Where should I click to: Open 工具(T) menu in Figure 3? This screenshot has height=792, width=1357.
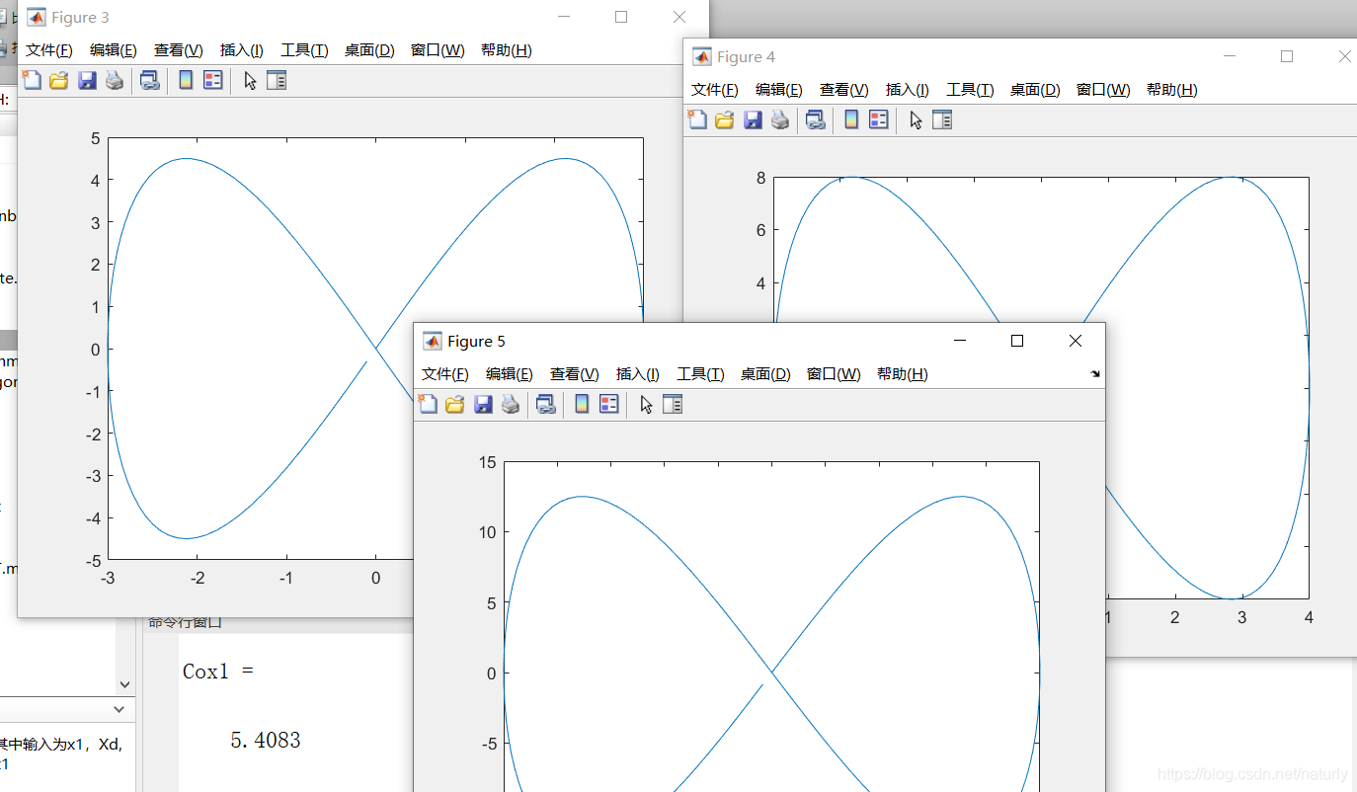304,50
